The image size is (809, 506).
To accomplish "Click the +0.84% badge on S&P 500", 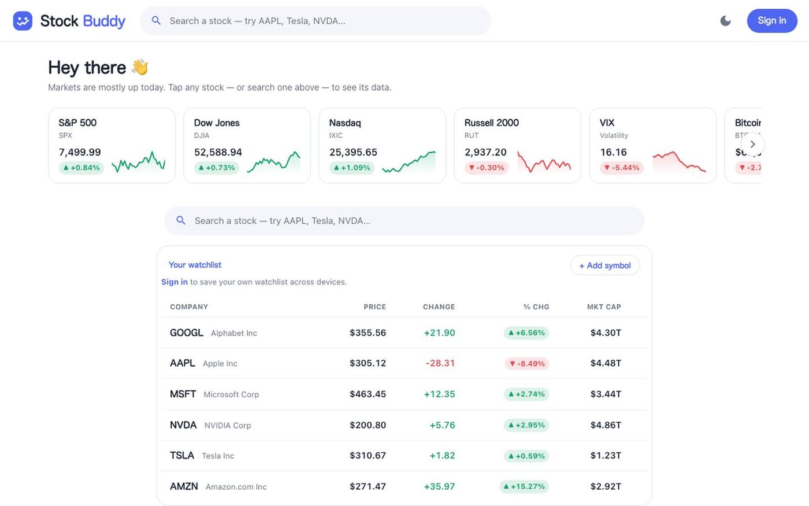I will [x=81, y=168].
